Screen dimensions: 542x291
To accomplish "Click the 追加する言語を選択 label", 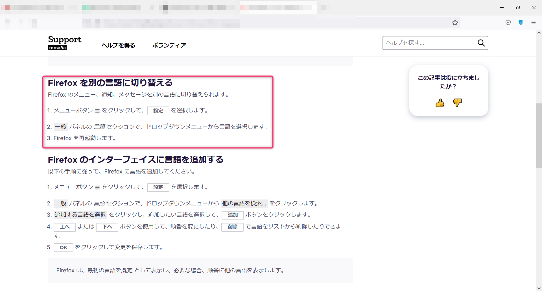I will tap(80, 215).
